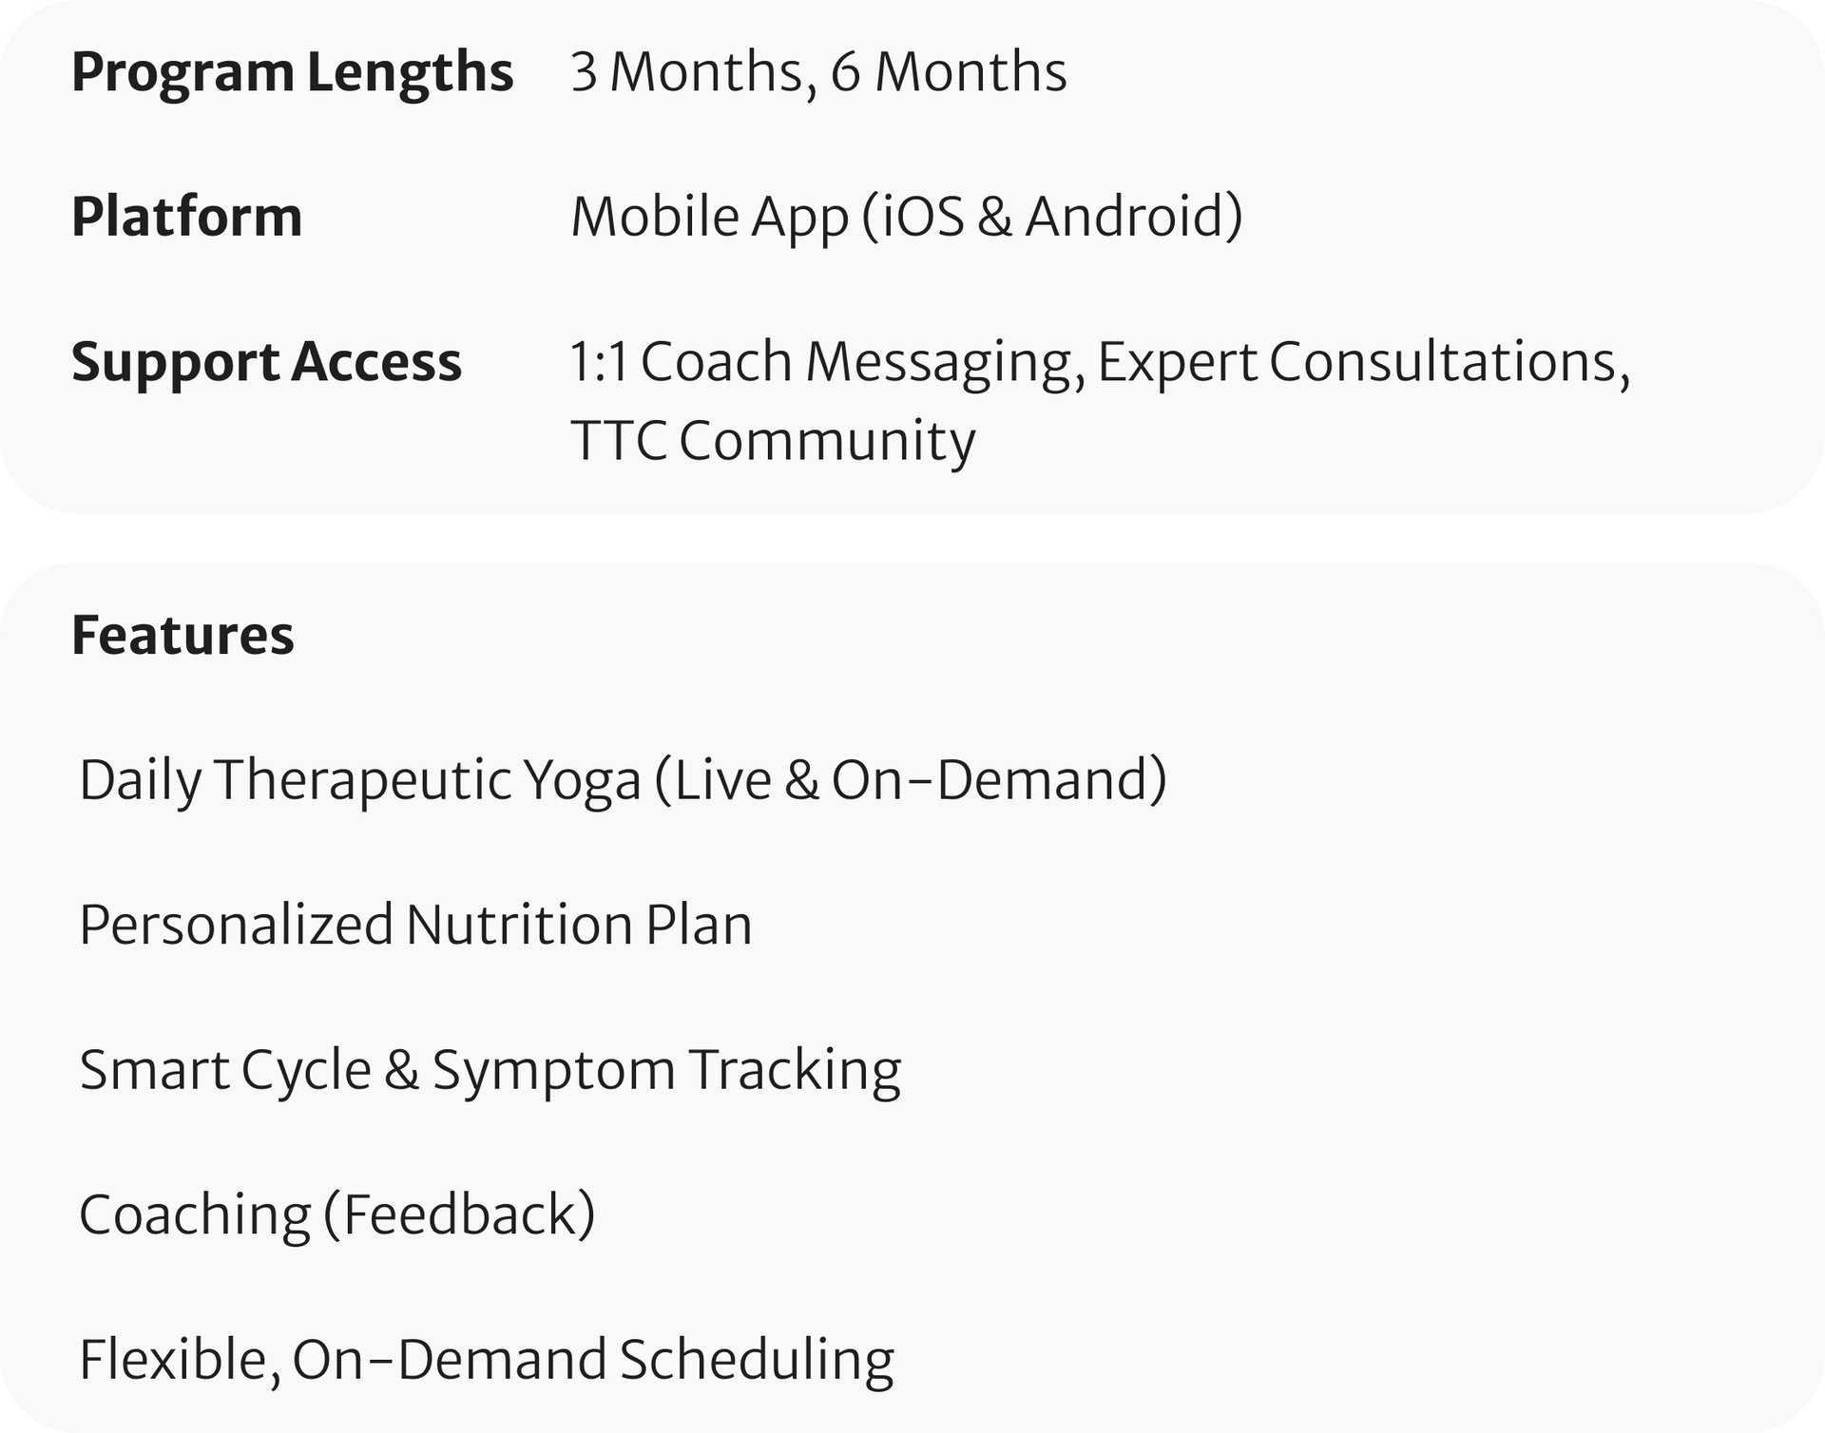Click 6 Months in program lengths

[949, 72]
